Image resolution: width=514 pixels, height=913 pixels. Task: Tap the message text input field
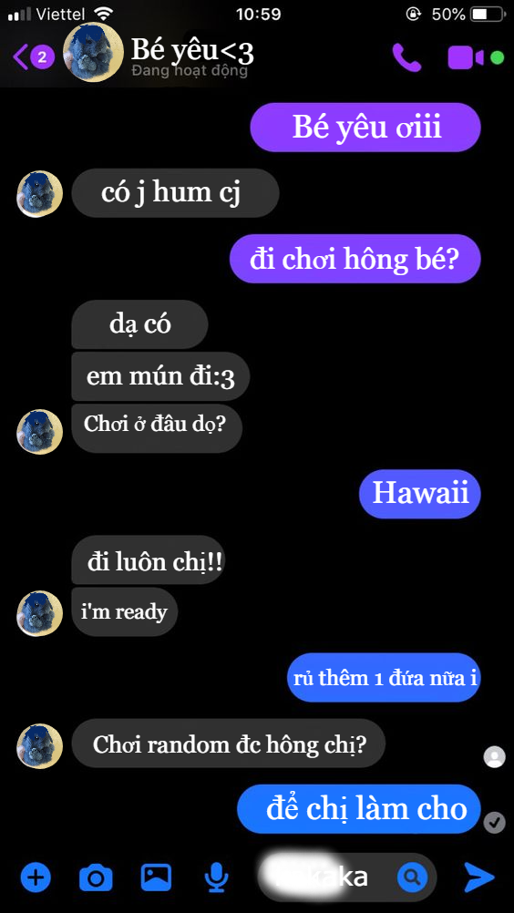(347, 877)
